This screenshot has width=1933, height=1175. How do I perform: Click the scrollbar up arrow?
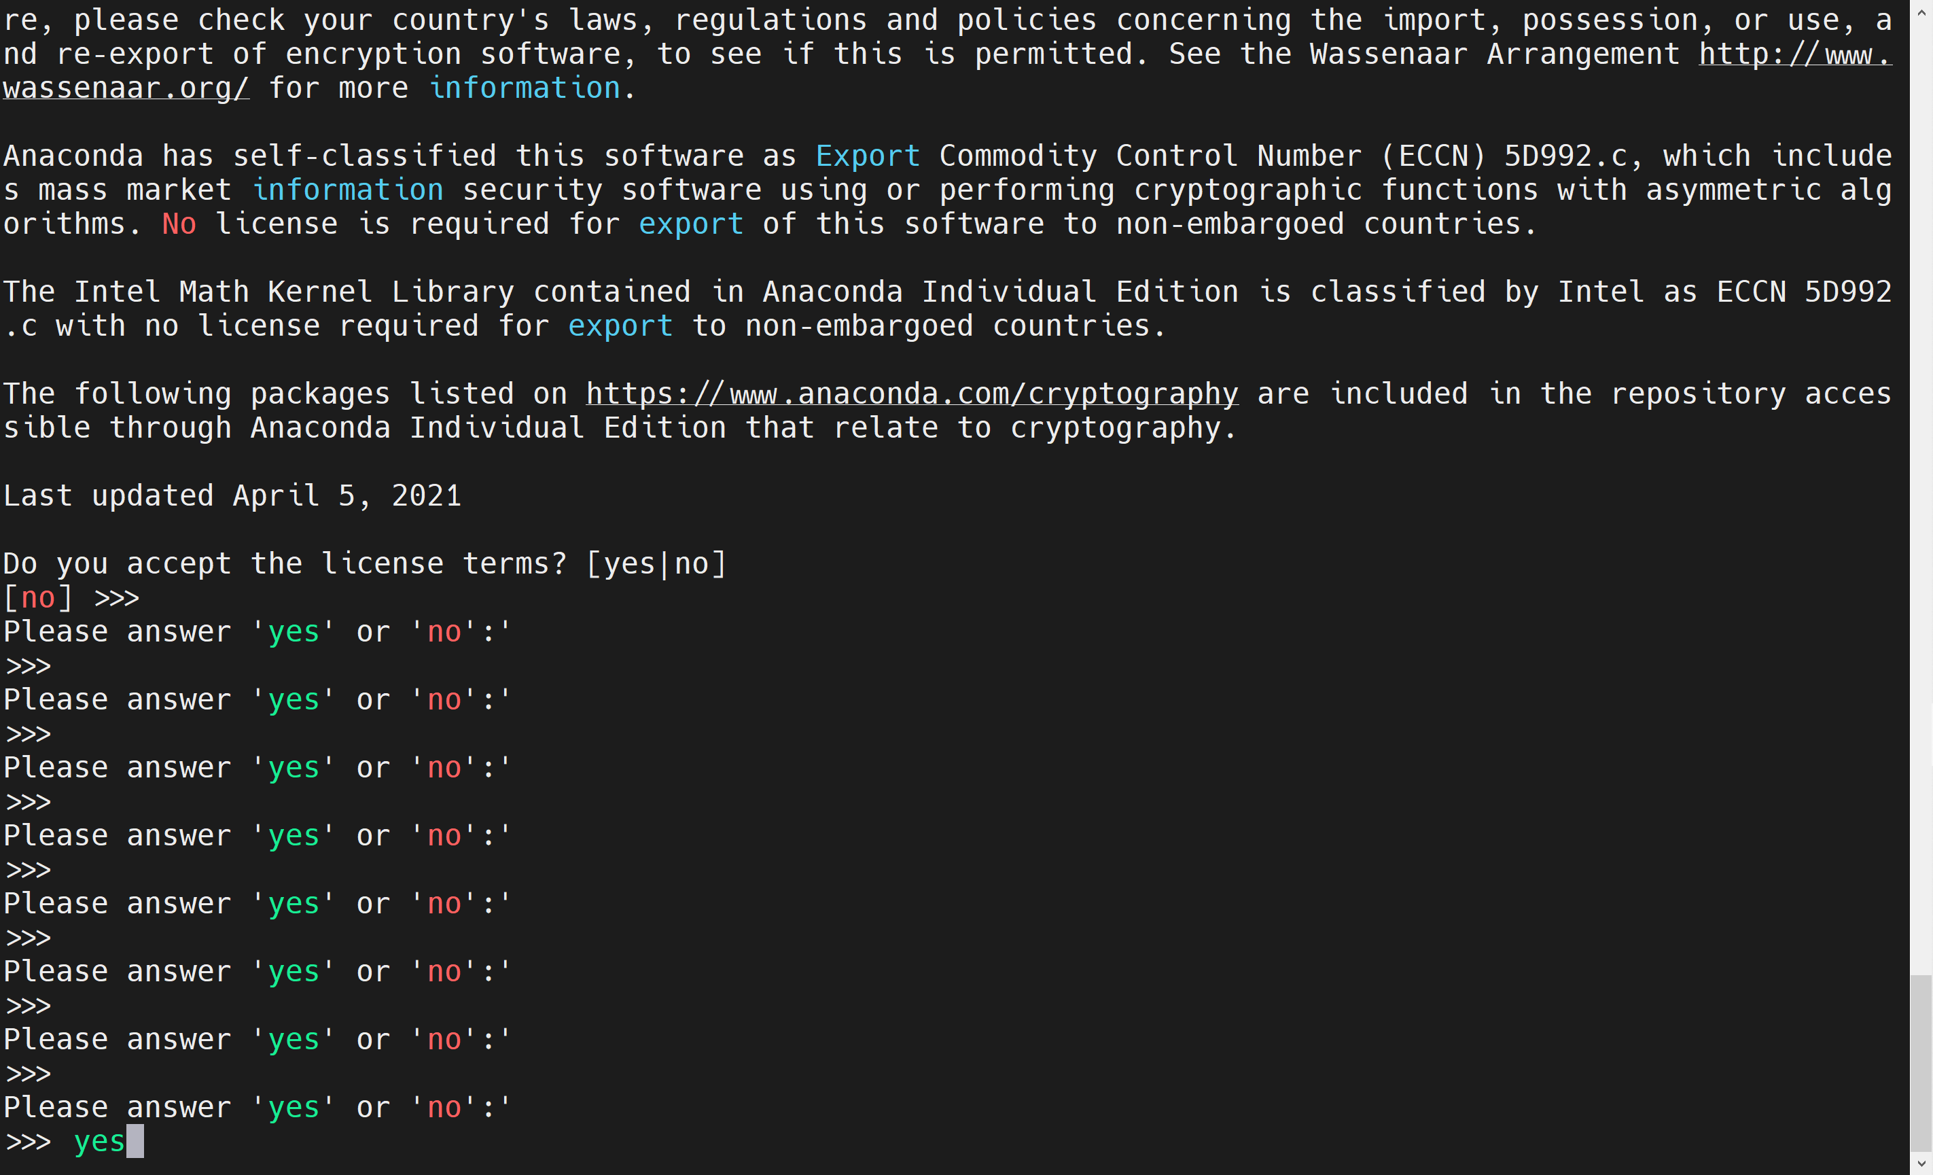[x=1921, y=12]
